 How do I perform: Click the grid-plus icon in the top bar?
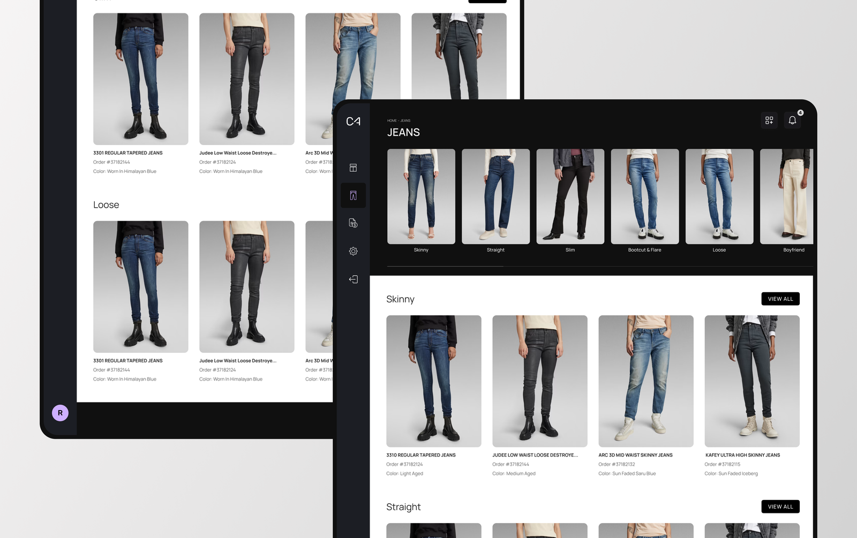(769, 120)
